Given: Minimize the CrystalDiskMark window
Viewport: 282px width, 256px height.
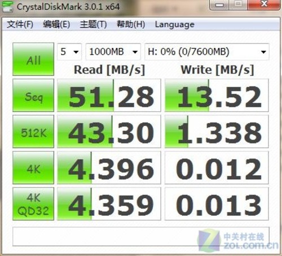Looking at the screenshot, I should pyautogui.click(x=219, y=5).
